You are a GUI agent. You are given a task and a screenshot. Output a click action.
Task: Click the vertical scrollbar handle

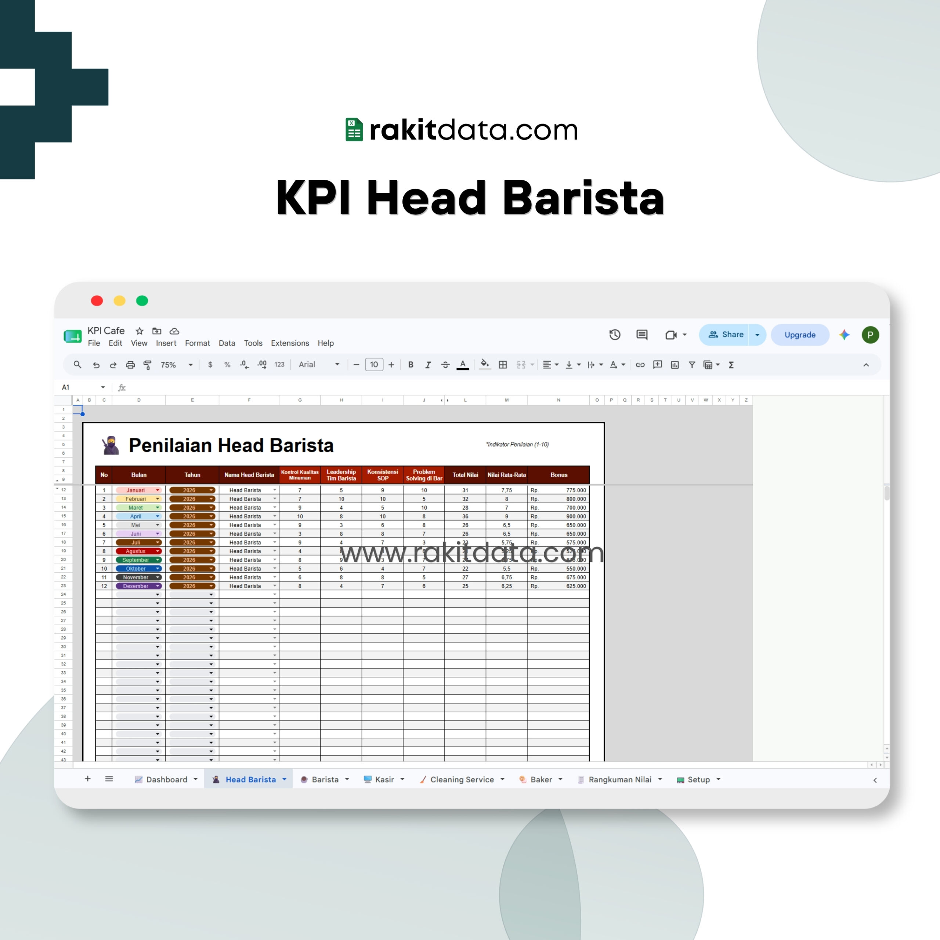pos(886,493)
